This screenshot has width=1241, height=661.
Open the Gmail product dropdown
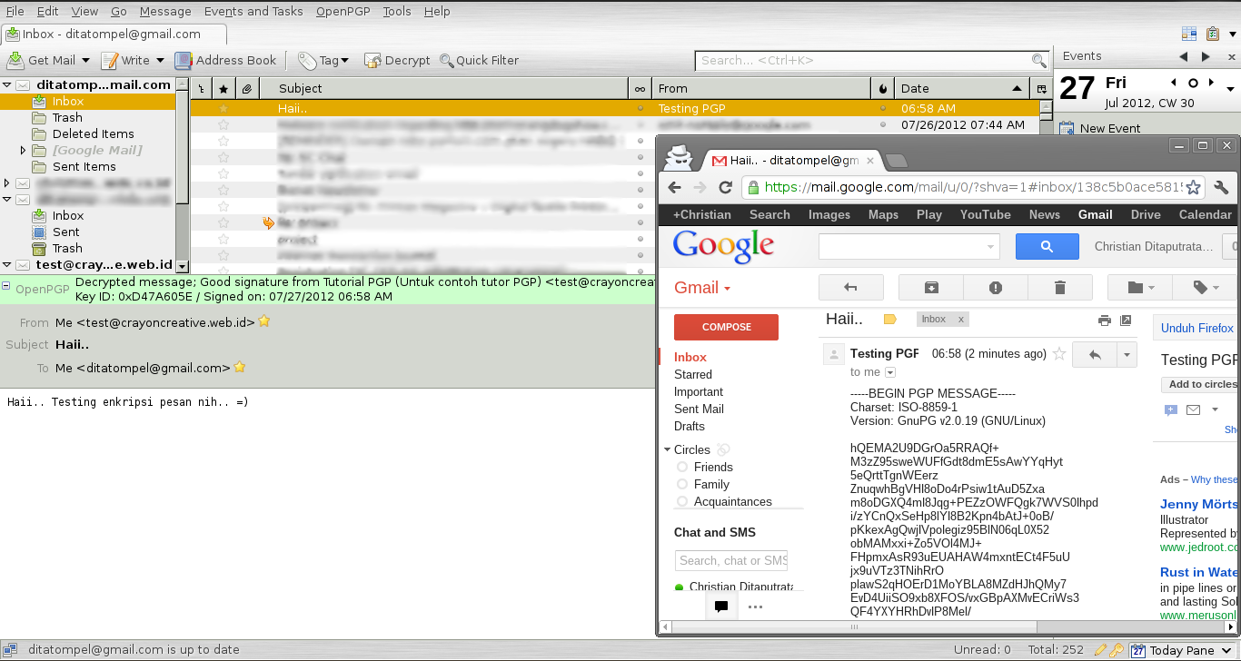[x=702, y=288]
